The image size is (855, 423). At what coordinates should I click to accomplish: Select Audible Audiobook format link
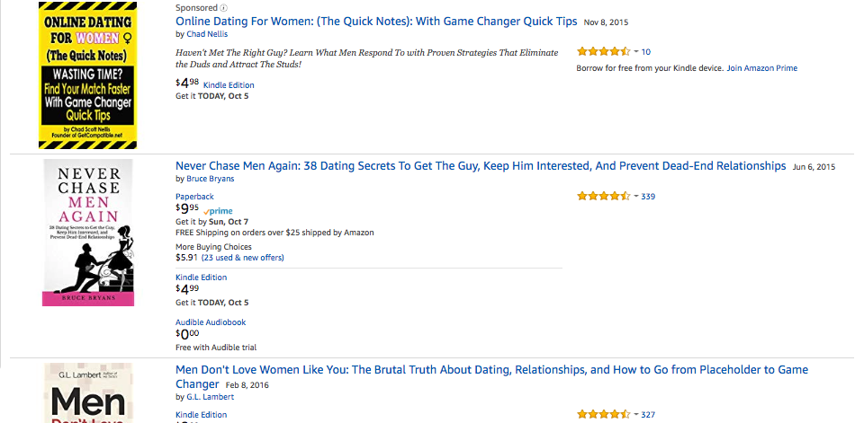click(211, 322)
